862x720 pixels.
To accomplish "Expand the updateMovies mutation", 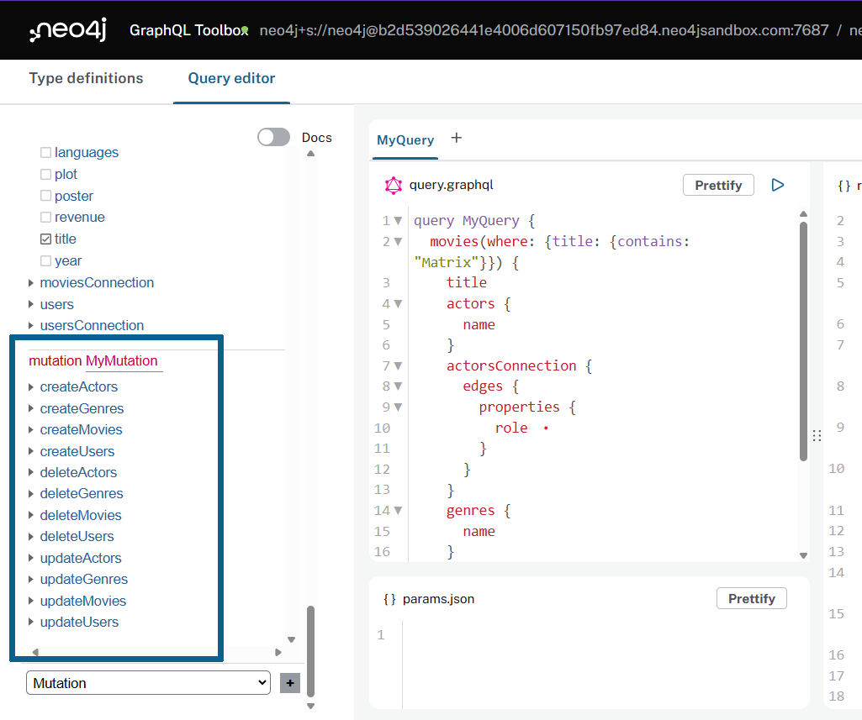I will point(31,601).
